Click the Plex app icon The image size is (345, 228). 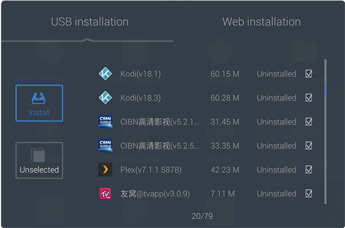105,170
